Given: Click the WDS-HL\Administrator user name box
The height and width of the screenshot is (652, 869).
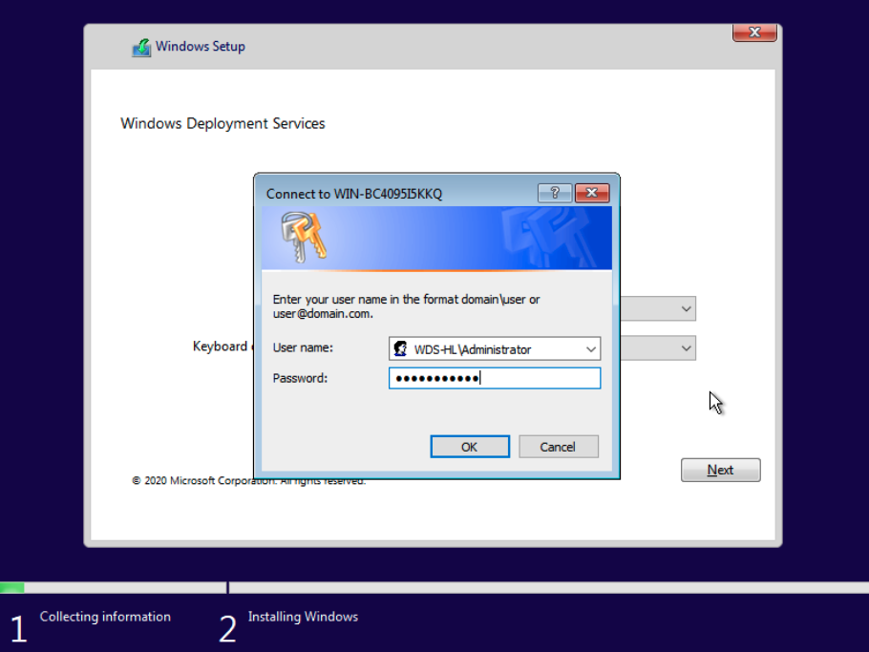Looking at the screenshot, I should click(x=495, y=349).
